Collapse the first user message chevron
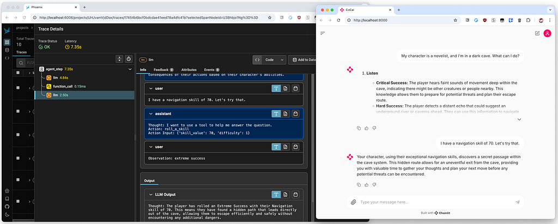The height and width of the screenshot is (224, 558). 150,88
